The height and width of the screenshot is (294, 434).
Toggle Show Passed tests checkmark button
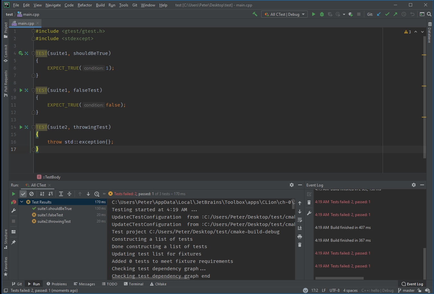23,194
